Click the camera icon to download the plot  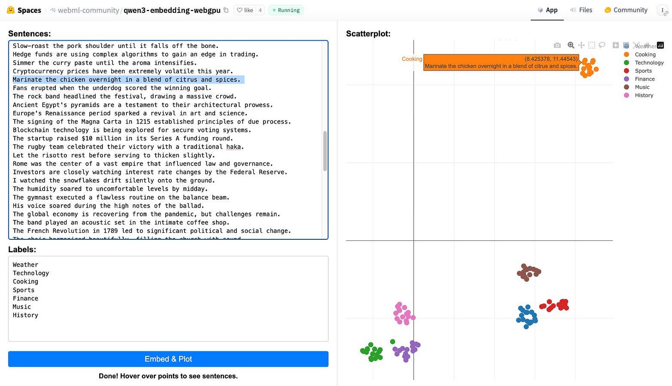click(x=557, y=45)
